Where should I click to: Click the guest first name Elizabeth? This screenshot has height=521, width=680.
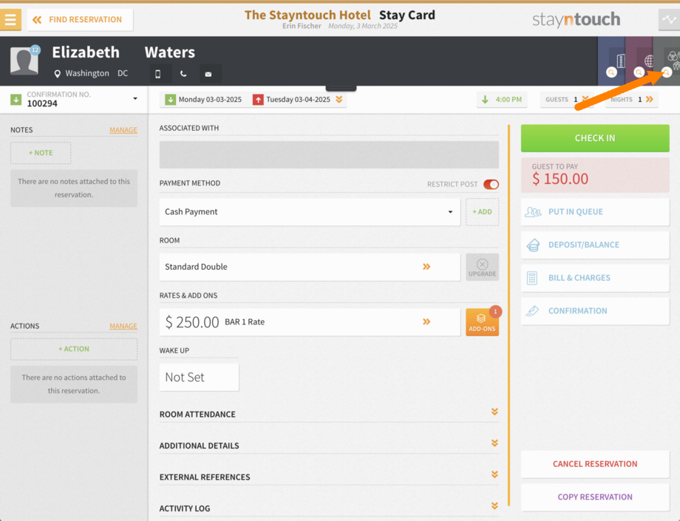point(86,52)
